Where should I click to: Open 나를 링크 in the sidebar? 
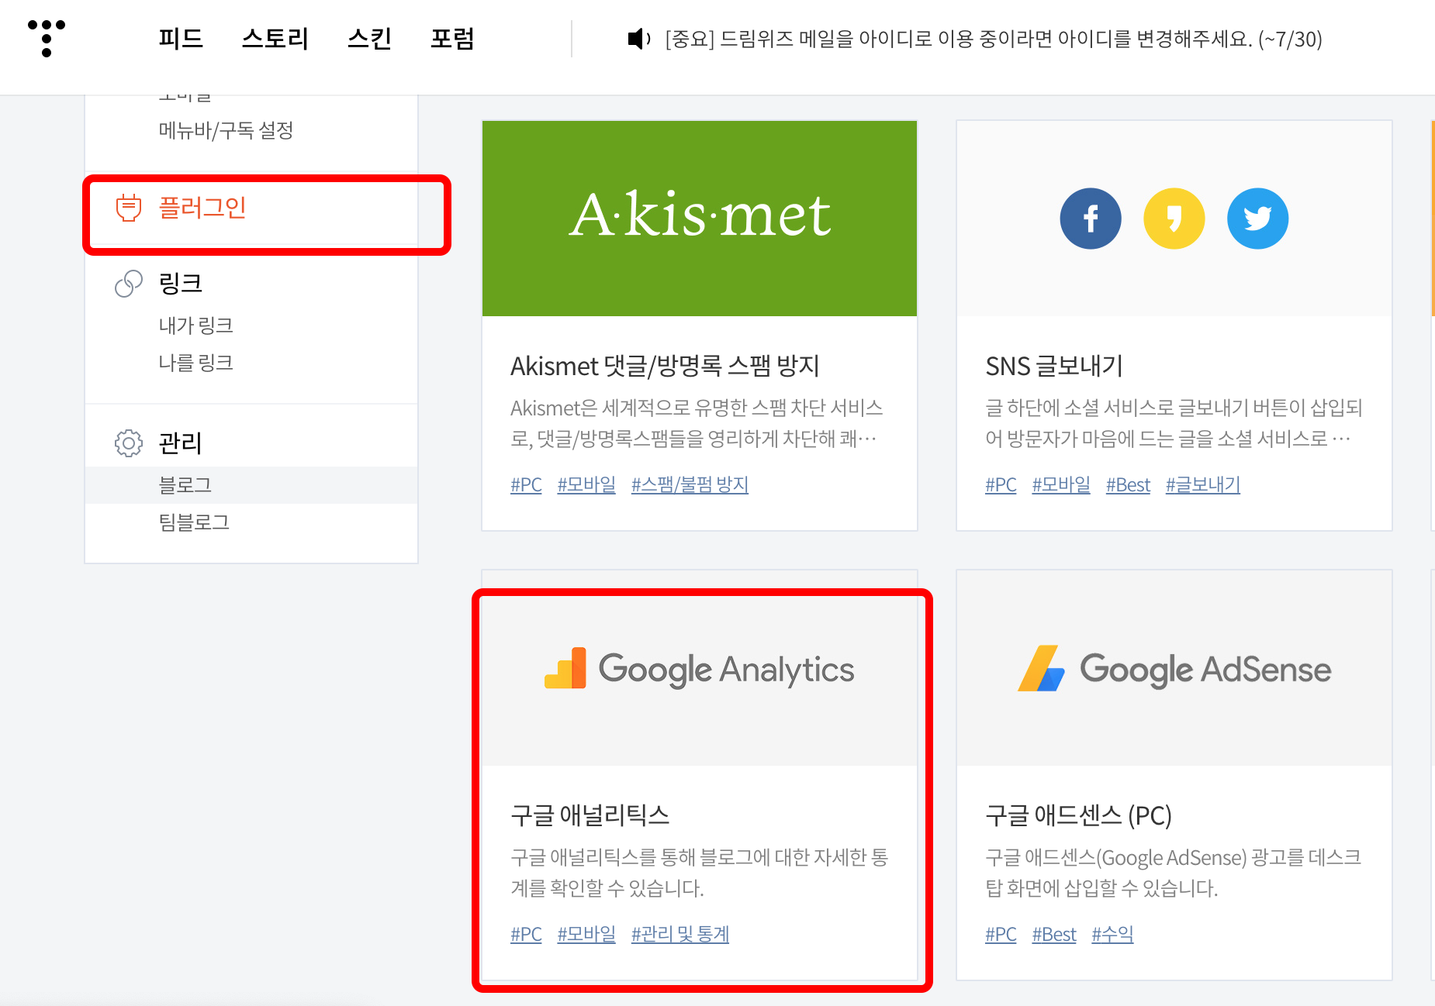(196, 363)
